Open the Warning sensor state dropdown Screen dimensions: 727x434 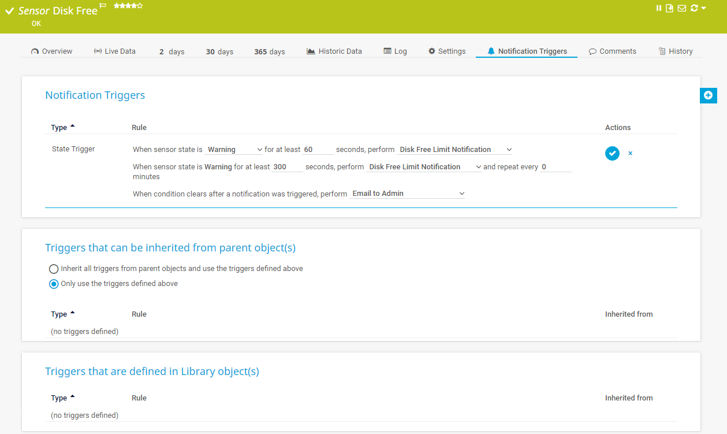tap(234, 150)
